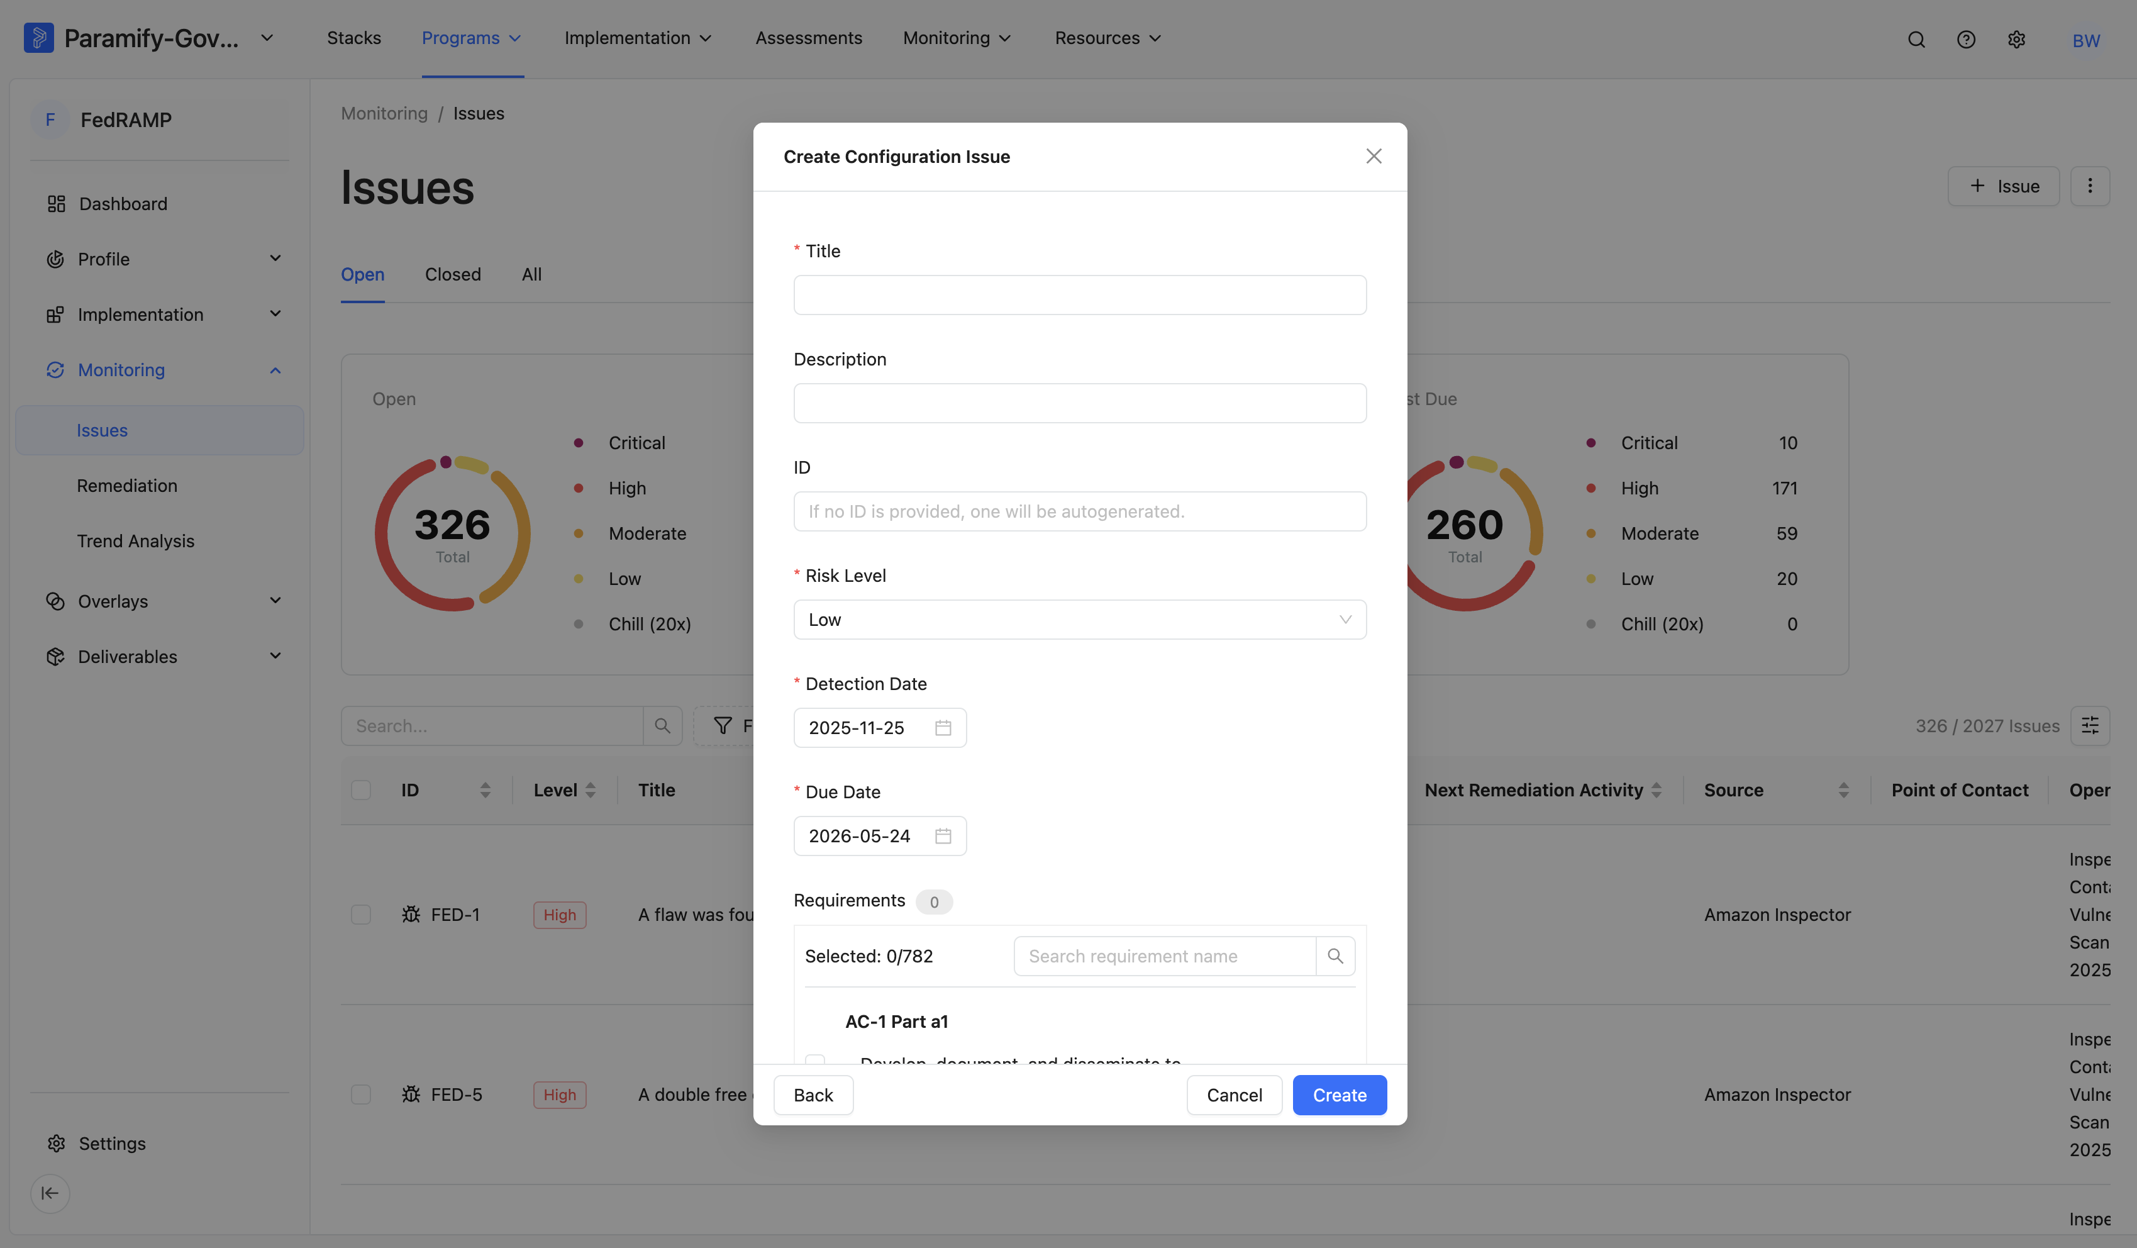
Task: Click the Detection Date calendar icon
Action: coord(943,728)
